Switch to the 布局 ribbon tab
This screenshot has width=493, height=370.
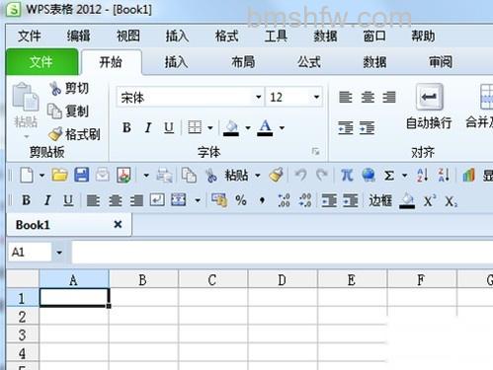click(x=243, y=62)
